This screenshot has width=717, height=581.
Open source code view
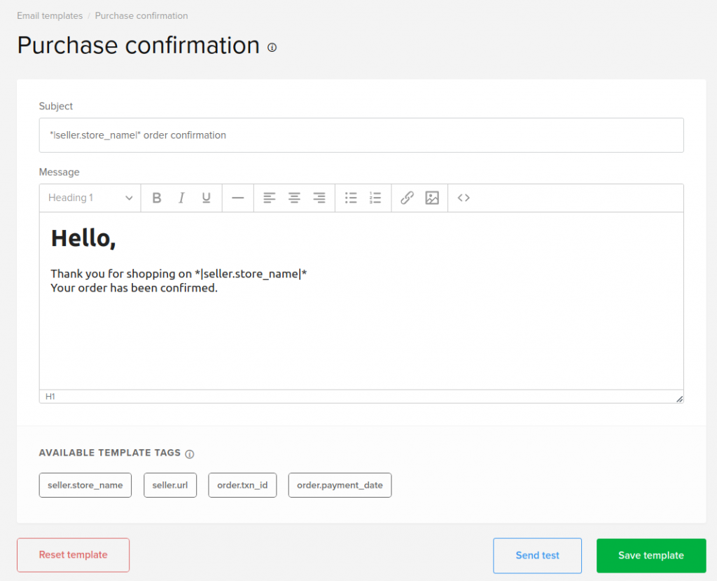pyautogui.click(x=464, y=198)
